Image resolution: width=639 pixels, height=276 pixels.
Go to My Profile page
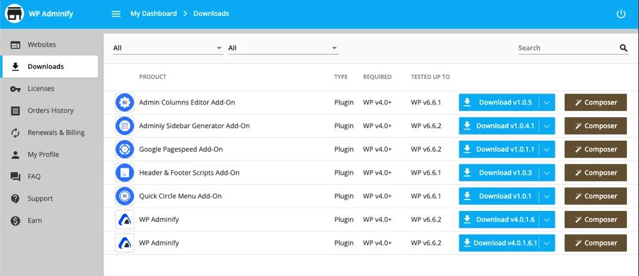(50, 154)
